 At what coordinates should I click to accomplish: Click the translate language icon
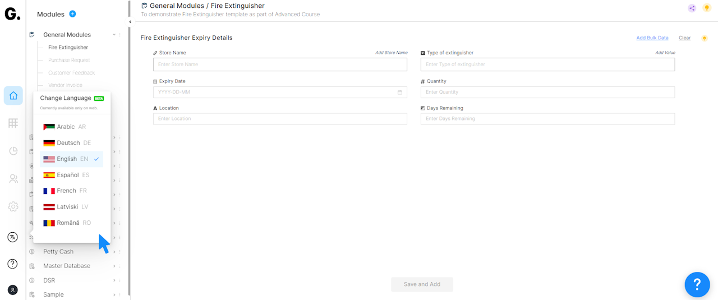[13, 237]
